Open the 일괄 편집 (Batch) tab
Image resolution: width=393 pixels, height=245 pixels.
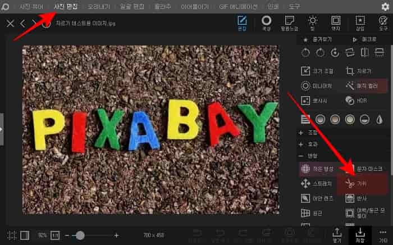pyautogui.click(x=132, y=7)
